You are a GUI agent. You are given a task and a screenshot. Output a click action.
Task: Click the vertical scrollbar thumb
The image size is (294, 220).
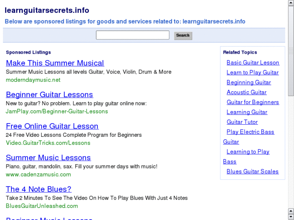291,51
